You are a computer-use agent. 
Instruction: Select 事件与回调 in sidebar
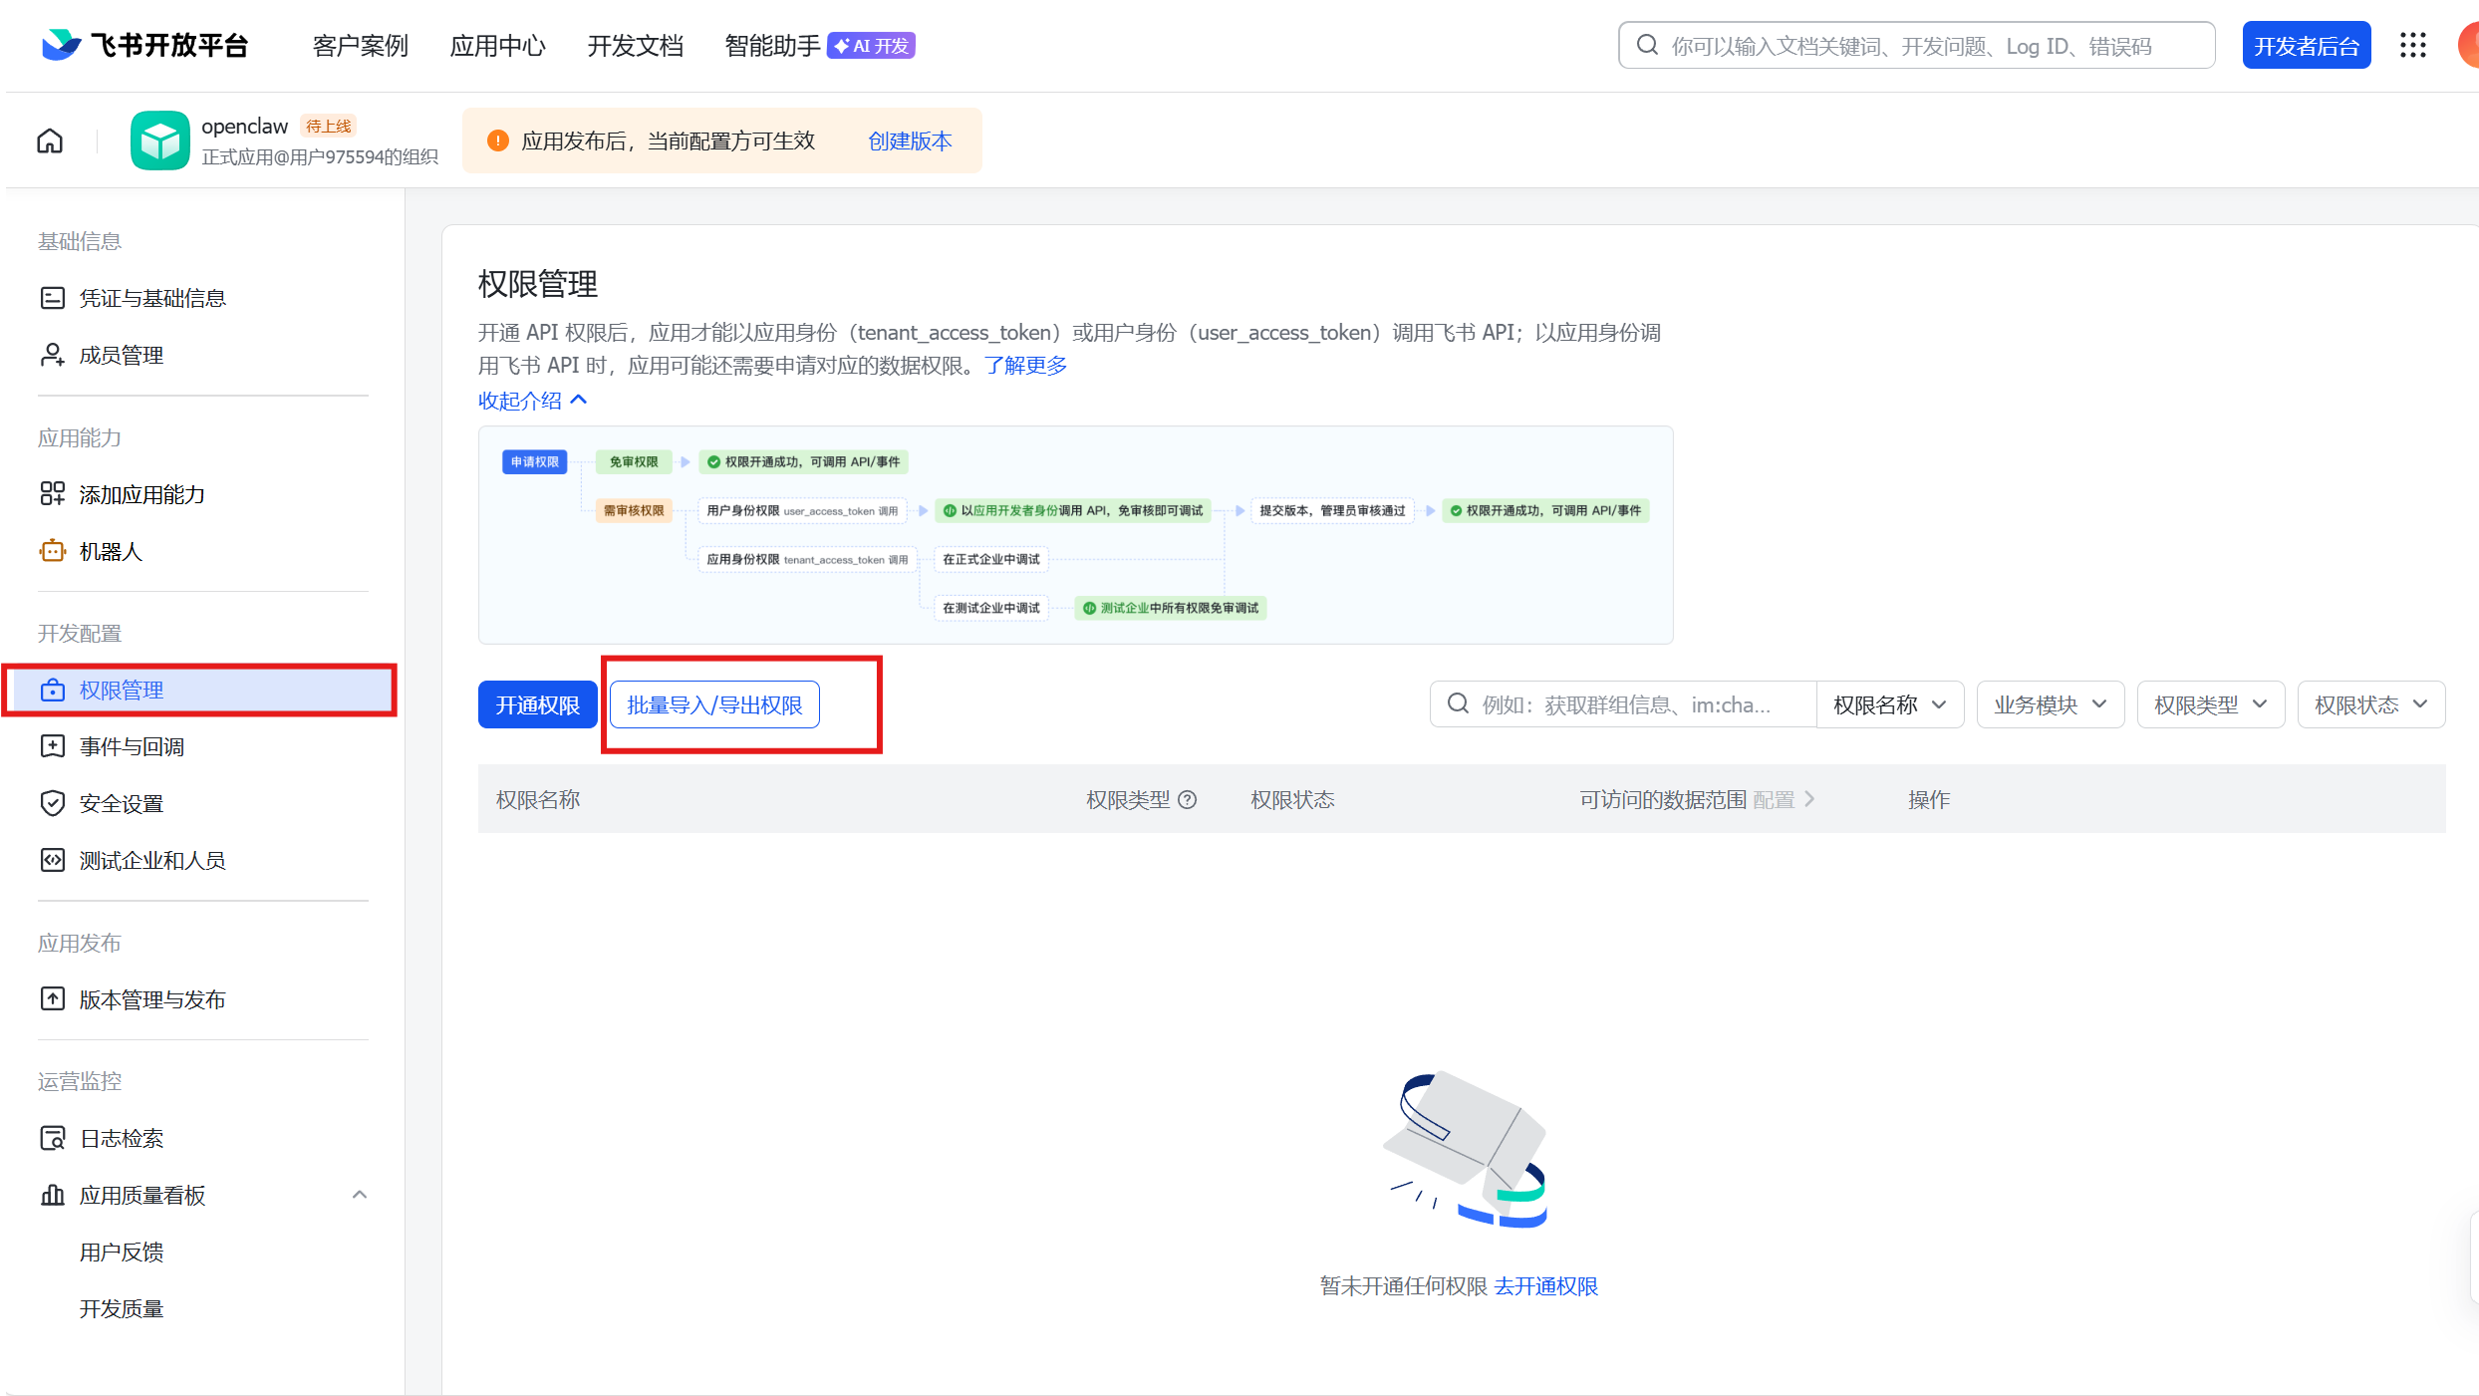coord(132,746)
